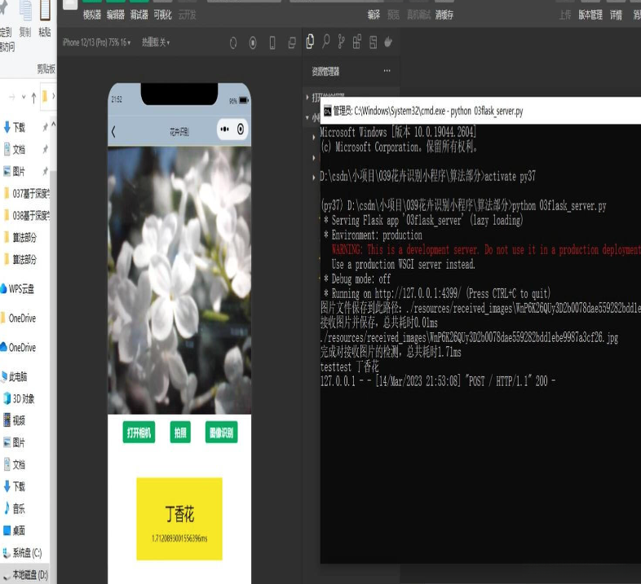Click the 'Debug mode: off' line in cmd
Screen dimensions: 641x584
(357, 279)
